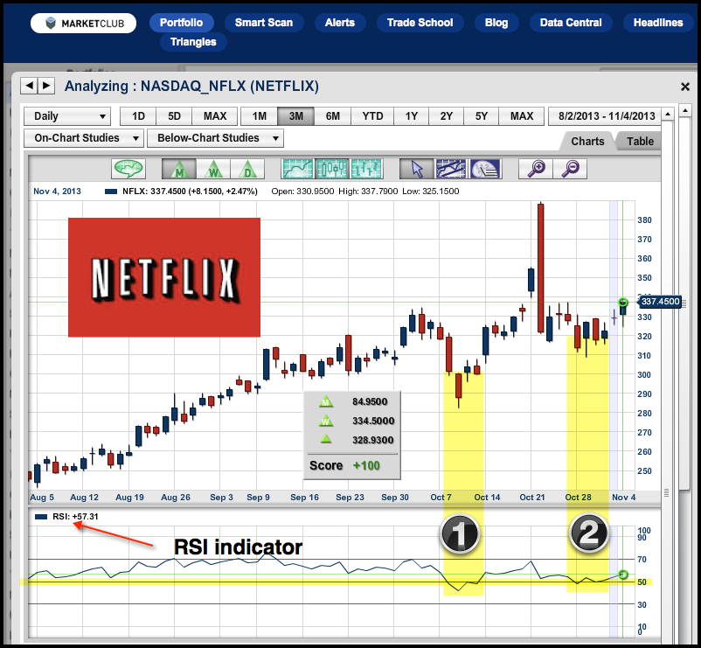The height and width of the screenshot is (648, 701).
Task: Close the Analyzing chart window
Action: (685, 87)
